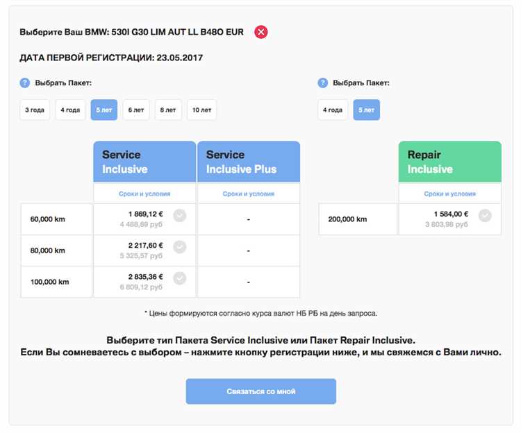Choose the 8 лет package duration

168,110
